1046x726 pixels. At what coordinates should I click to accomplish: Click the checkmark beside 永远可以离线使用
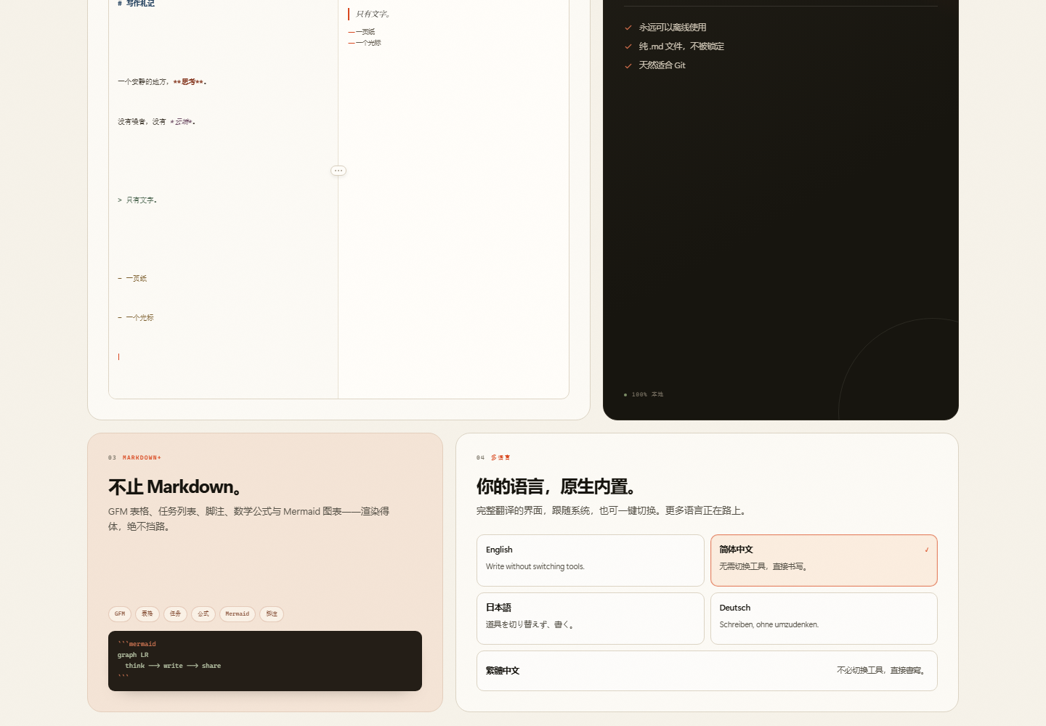coord(628,28)
